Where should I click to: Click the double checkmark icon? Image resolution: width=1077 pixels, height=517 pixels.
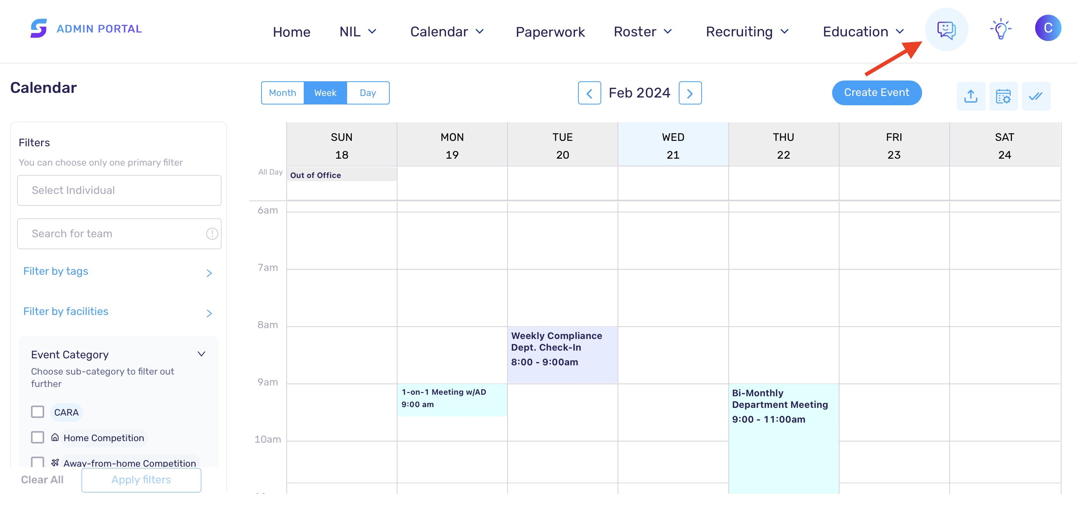pos(1036,96)
